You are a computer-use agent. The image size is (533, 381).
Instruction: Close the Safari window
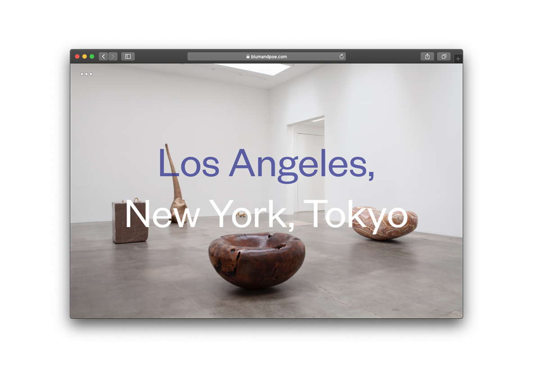click(77, 56)
